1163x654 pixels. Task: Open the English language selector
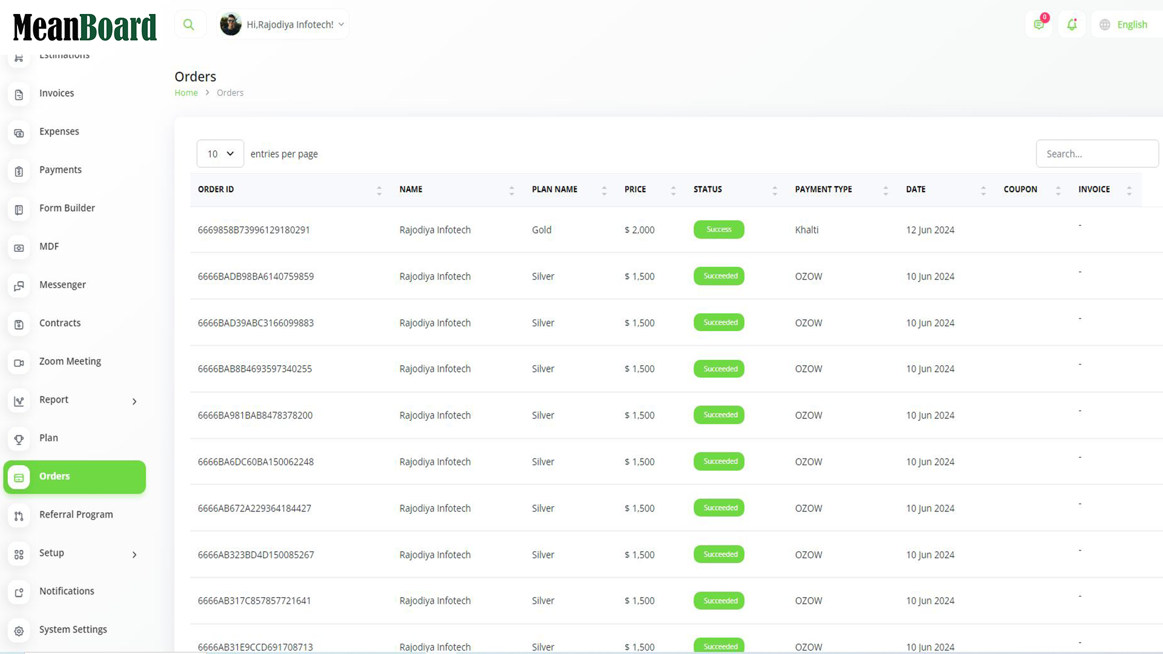pyautogui.click(x=1125, y=25)
